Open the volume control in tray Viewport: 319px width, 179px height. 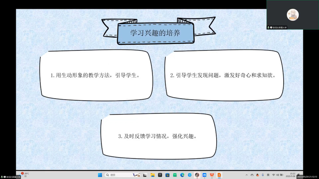pos(277,175)
